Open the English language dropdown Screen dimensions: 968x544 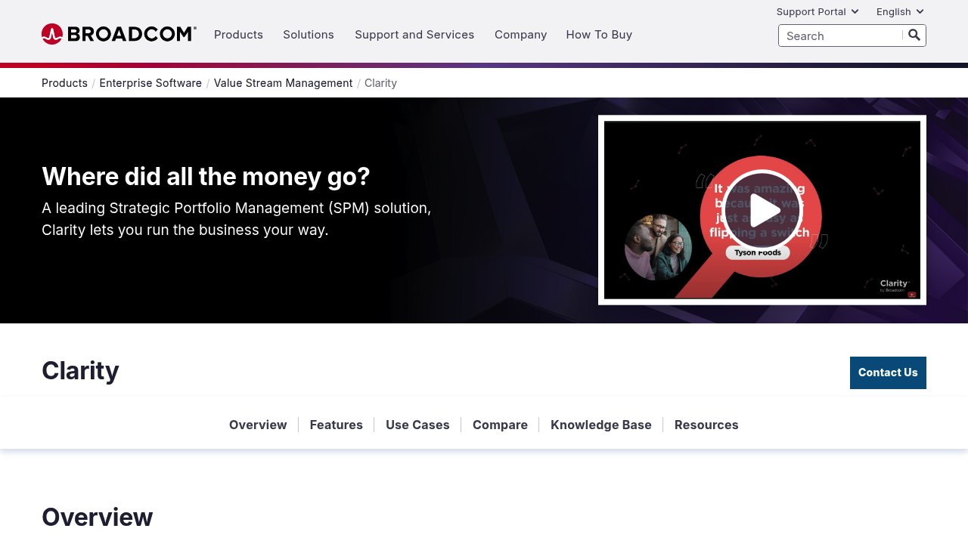tap(900, 11)
